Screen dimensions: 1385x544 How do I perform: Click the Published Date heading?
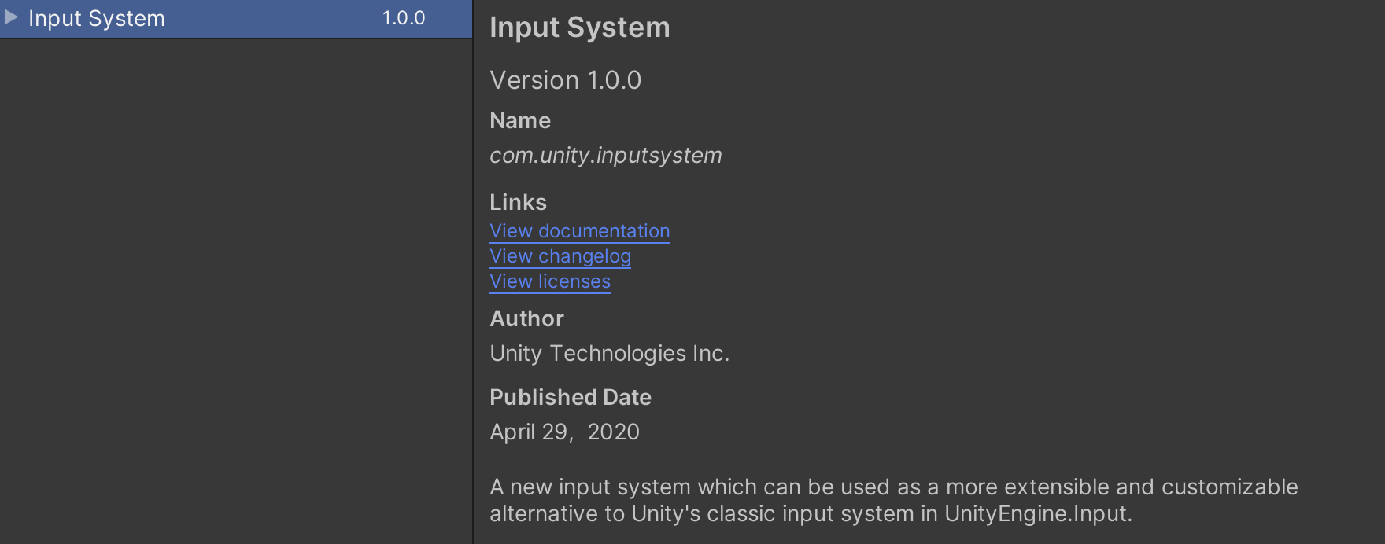point(570,397)
